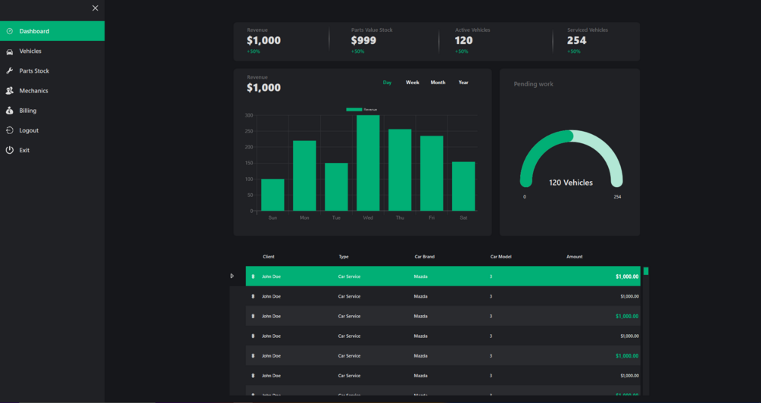The height and width of the screenshot is (403, 761).
Task: Open Vehicles via the car icon
Action: click(9, 52)
